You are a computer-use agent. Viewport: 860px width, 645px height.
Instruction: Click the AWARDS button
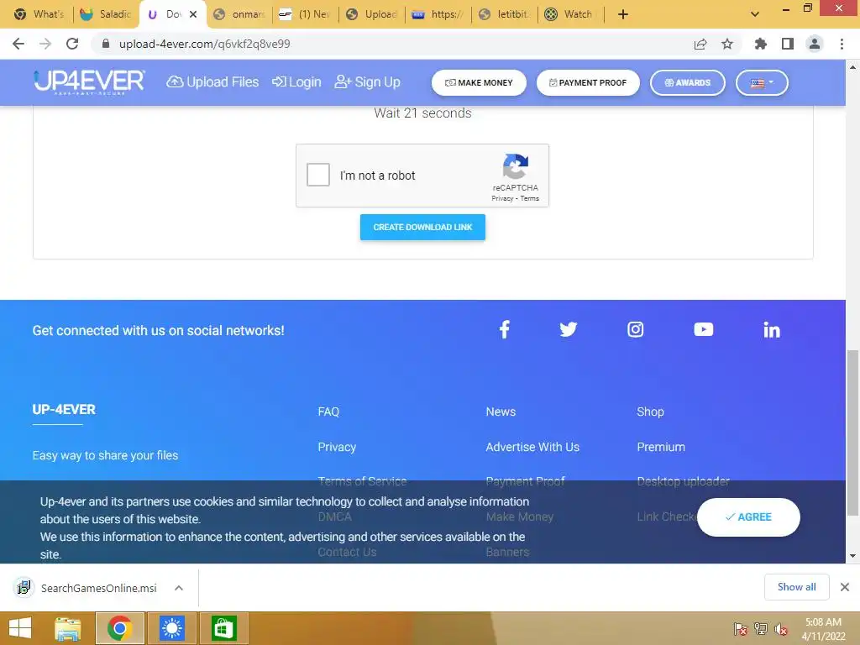coord(688,83)
